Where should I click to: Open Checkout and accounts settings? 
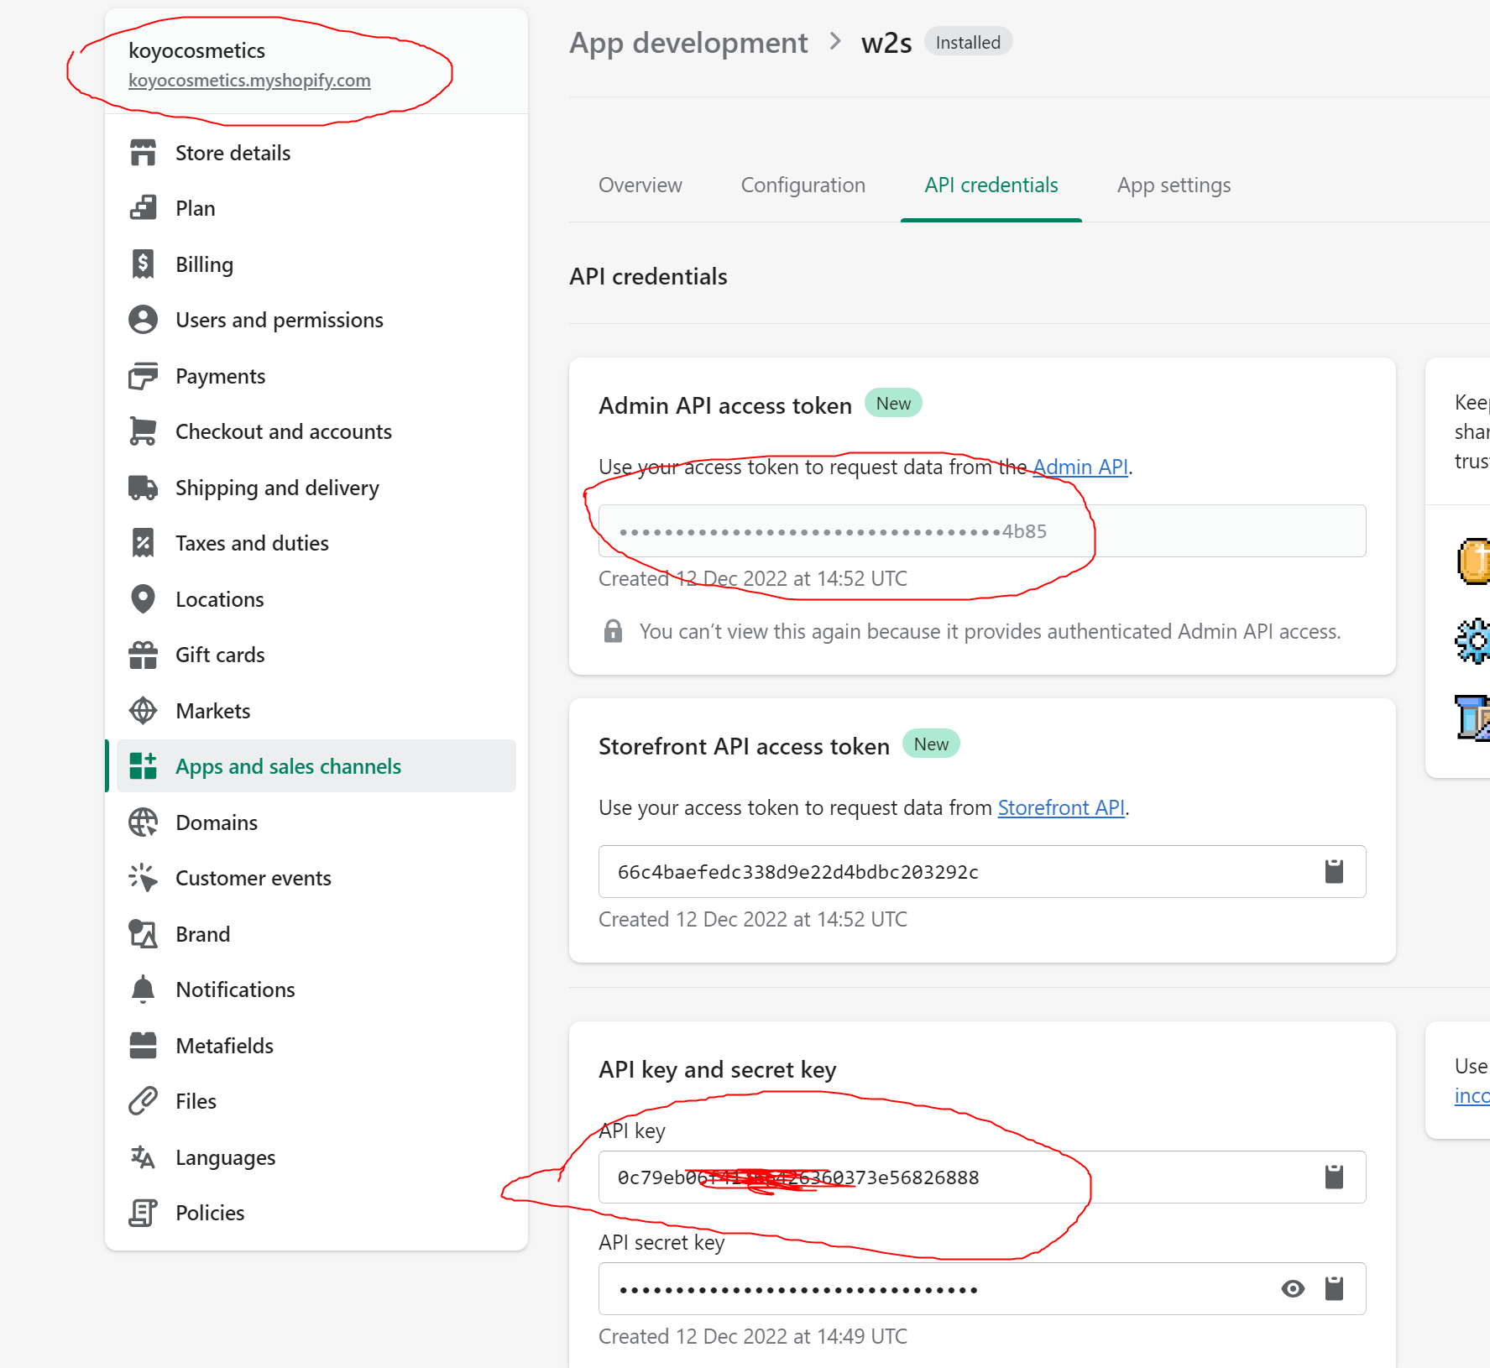tap(316, 431)
